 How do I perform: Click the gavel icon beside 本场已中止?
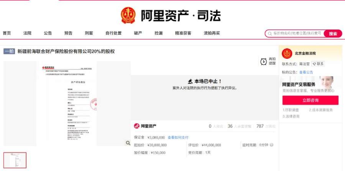pos(191,81)
